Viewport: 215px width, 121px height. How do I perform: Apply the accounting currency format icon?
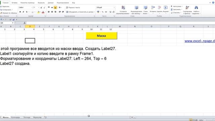pyautogui.click(x=98, y=12)
